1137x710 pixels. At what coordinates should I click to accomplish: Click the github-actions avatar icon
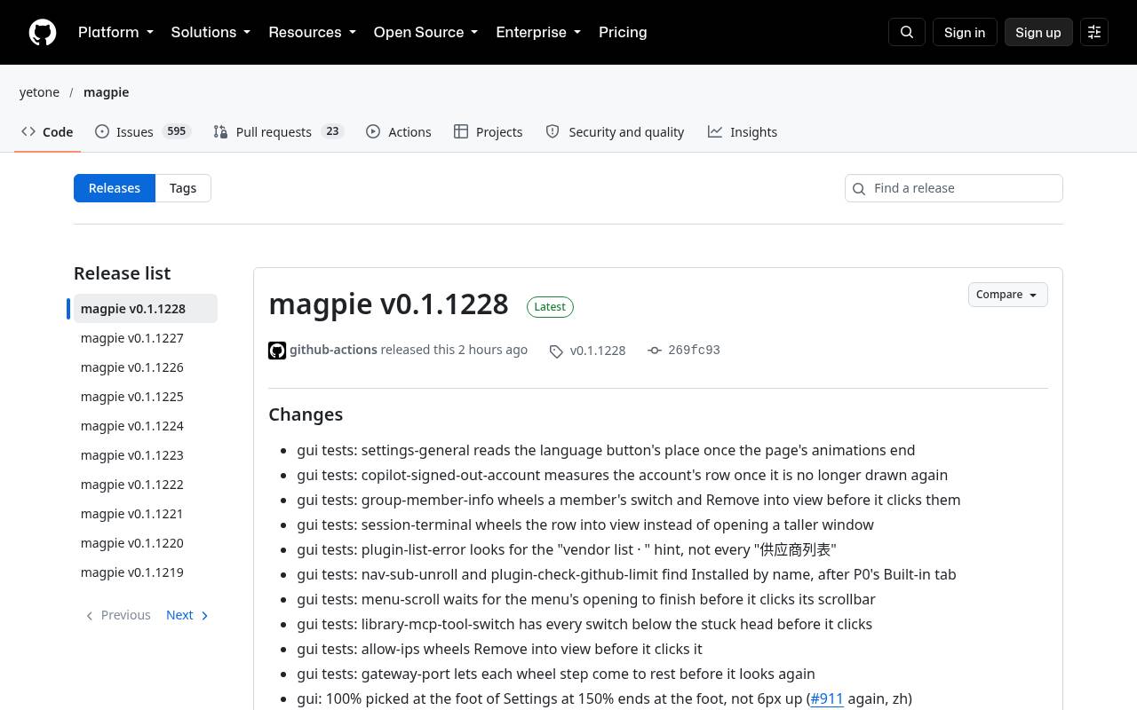tap(277, 351)
